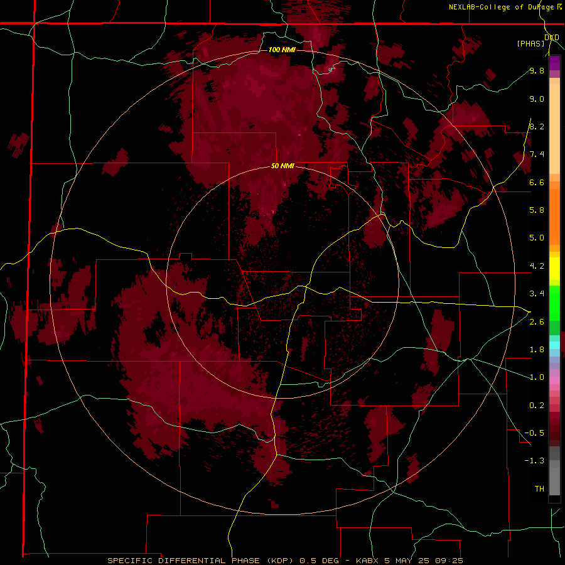Click the bright green segment of color bar
This screenshot has width=565, height=565.
click(554, 303)
